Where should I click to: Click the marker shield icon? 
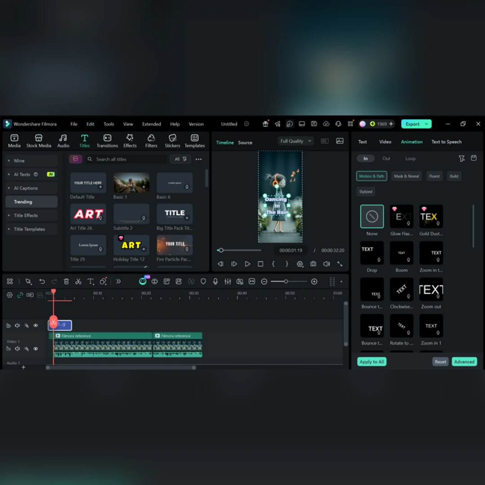[x=203, y=281]
